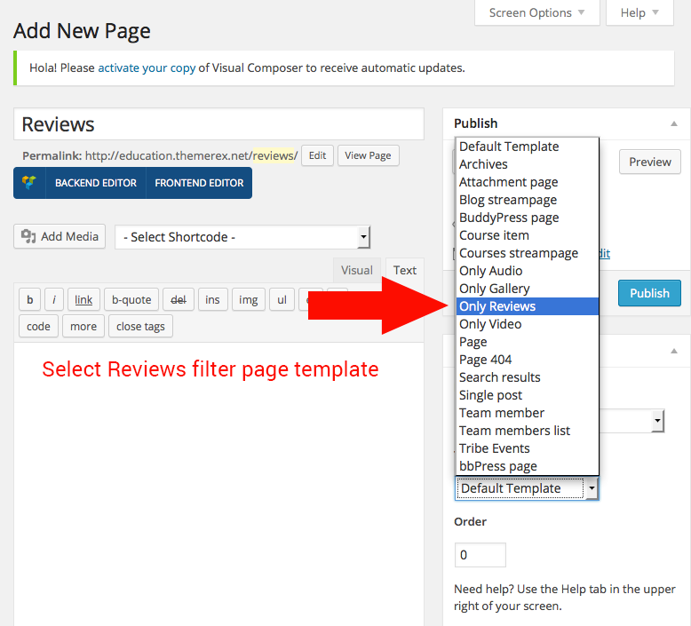691x626 pixels.
Task: Click the blue Publish button
Action: pos(649,293)
